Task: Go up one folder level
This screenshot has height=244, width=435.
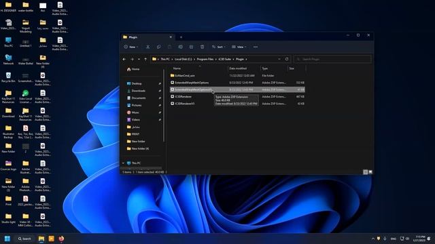Action: (x=145, y=59)
